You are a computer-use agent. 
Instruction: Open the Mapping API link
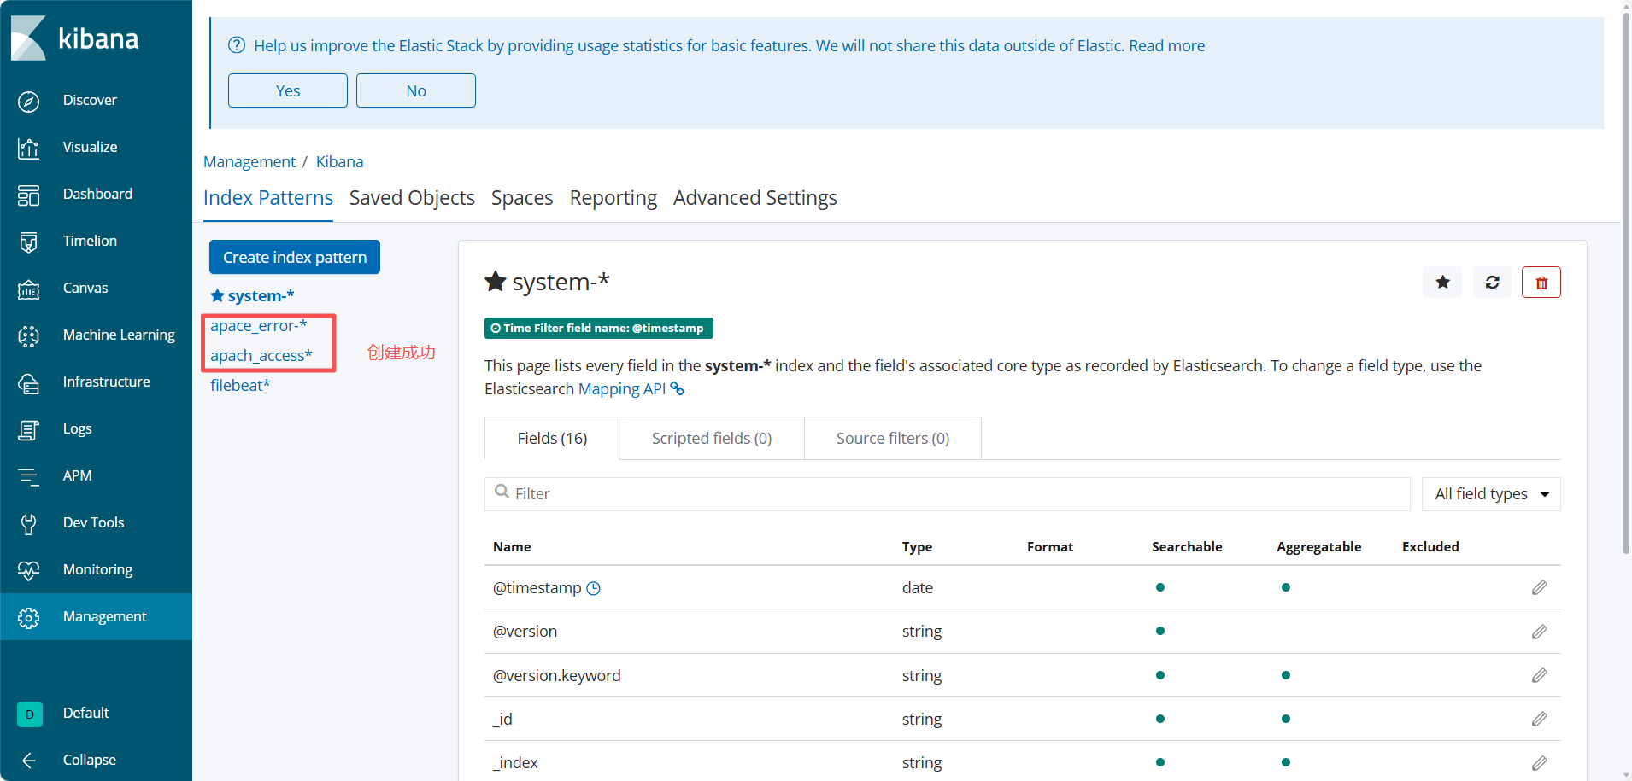pos(622,389)
